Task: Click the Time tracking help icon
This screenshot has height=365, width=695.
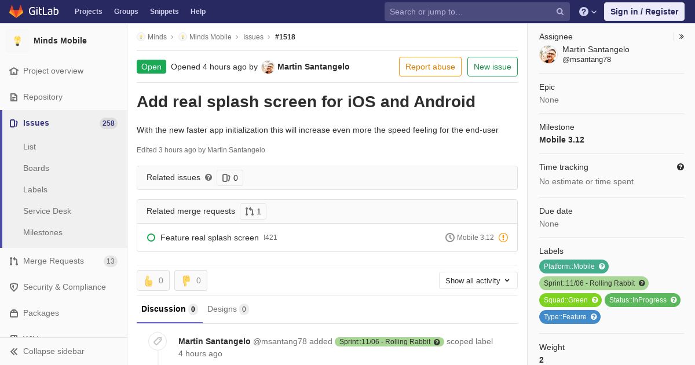Action: tap(681, 167)
